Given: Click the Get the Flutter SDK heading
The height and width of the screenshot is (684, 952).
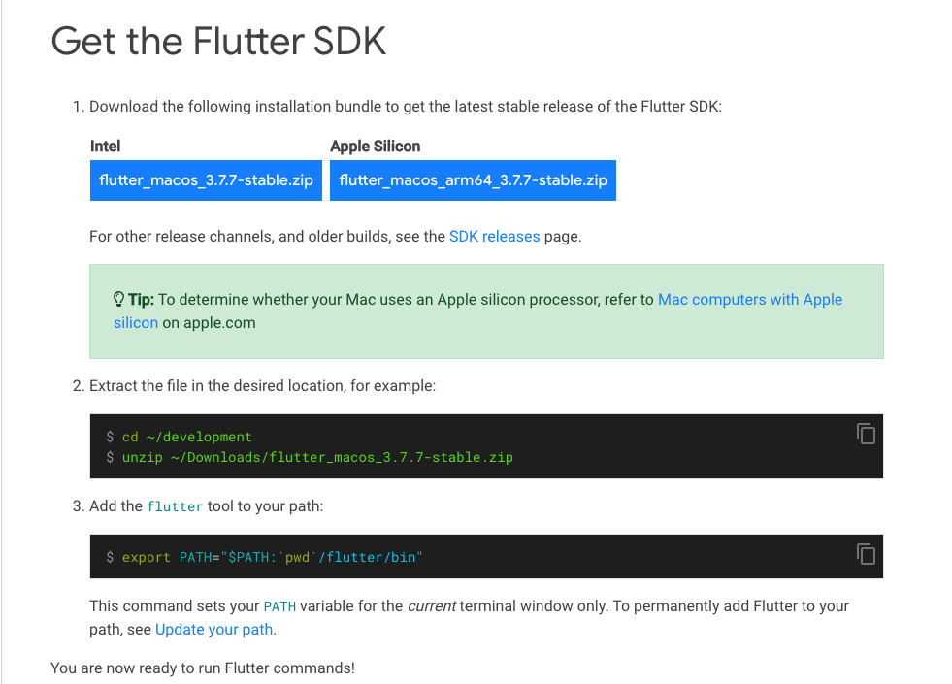Looking at the screenshot, I should tap(218, 42).
